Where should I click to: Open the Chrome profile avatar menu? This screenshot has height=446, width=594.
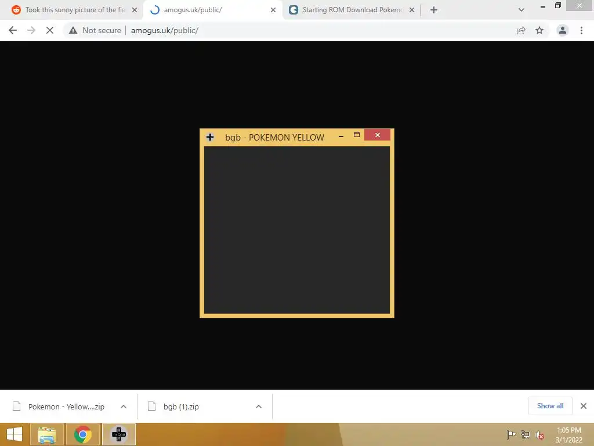563,30
